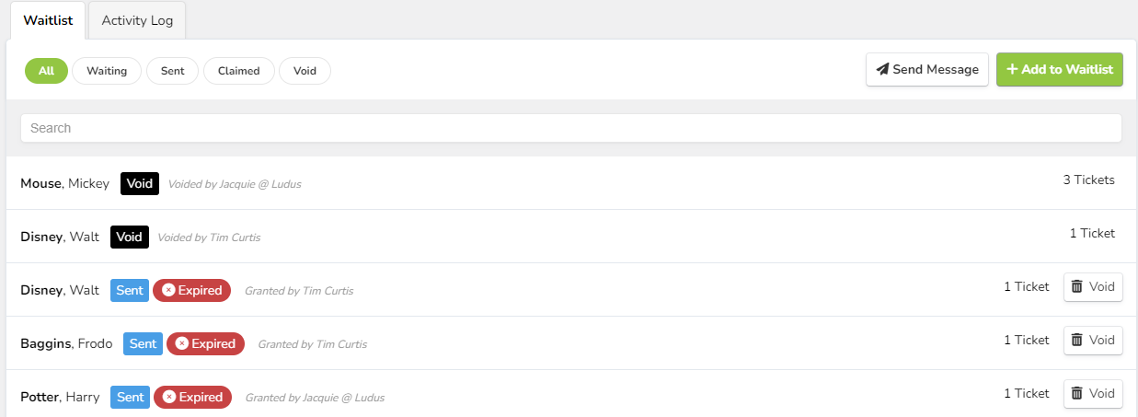1138x417 pixels.
Task: Show only Sent waitlist entries
Action: (172, 71)
